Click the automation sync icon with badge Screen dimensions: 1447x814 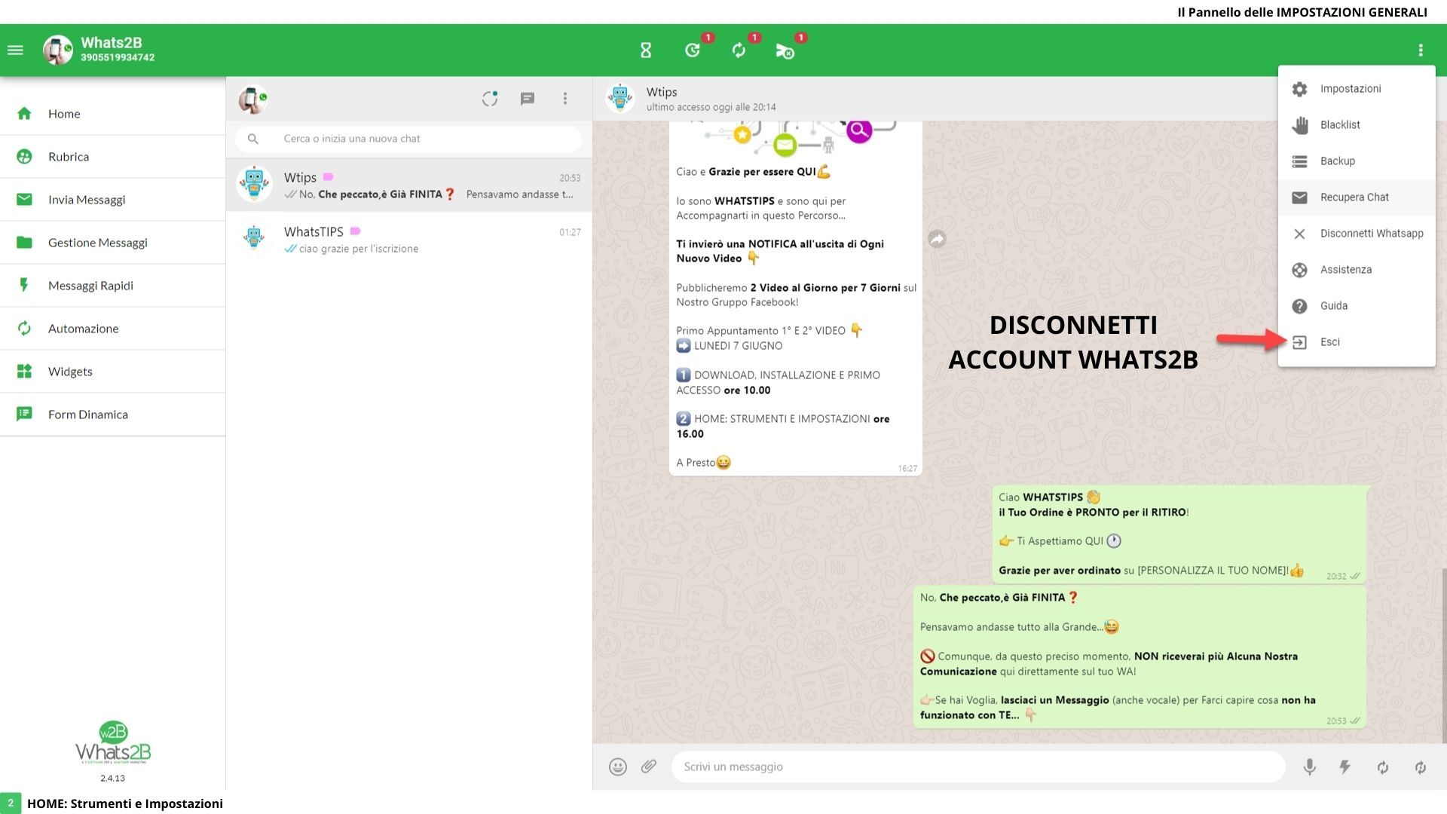point(739,50)
